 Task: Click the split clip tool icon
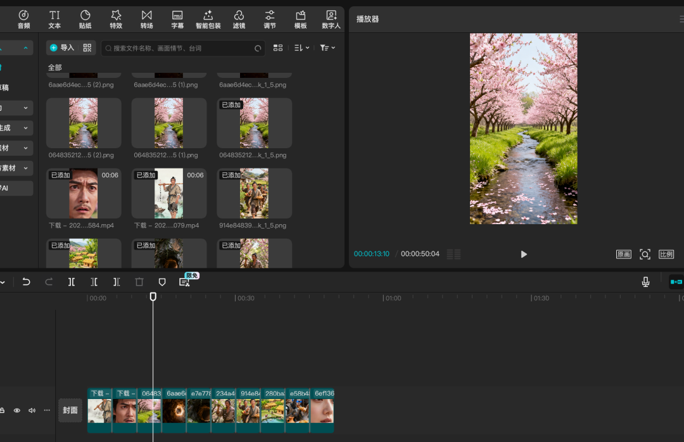pyautogui.click(x=72, y=282)
